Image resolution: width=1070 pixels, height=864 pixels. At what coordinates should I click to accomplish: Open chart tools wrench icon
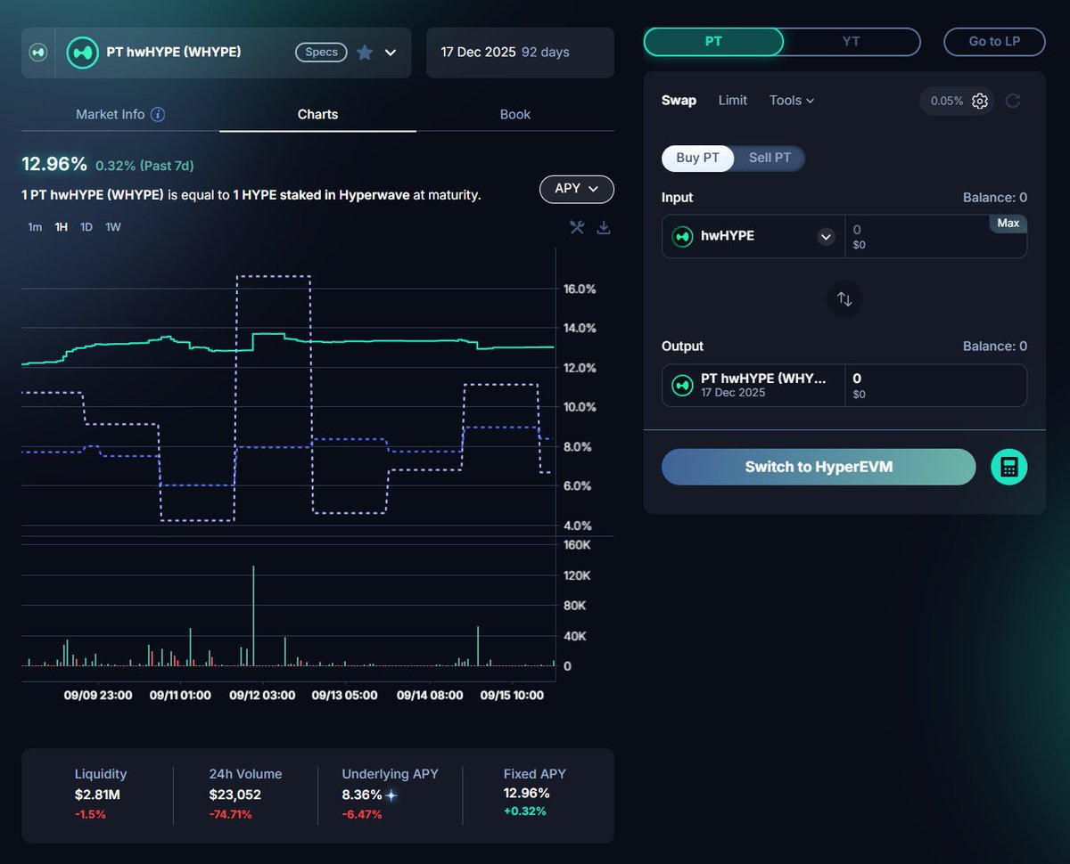[577, 227]
